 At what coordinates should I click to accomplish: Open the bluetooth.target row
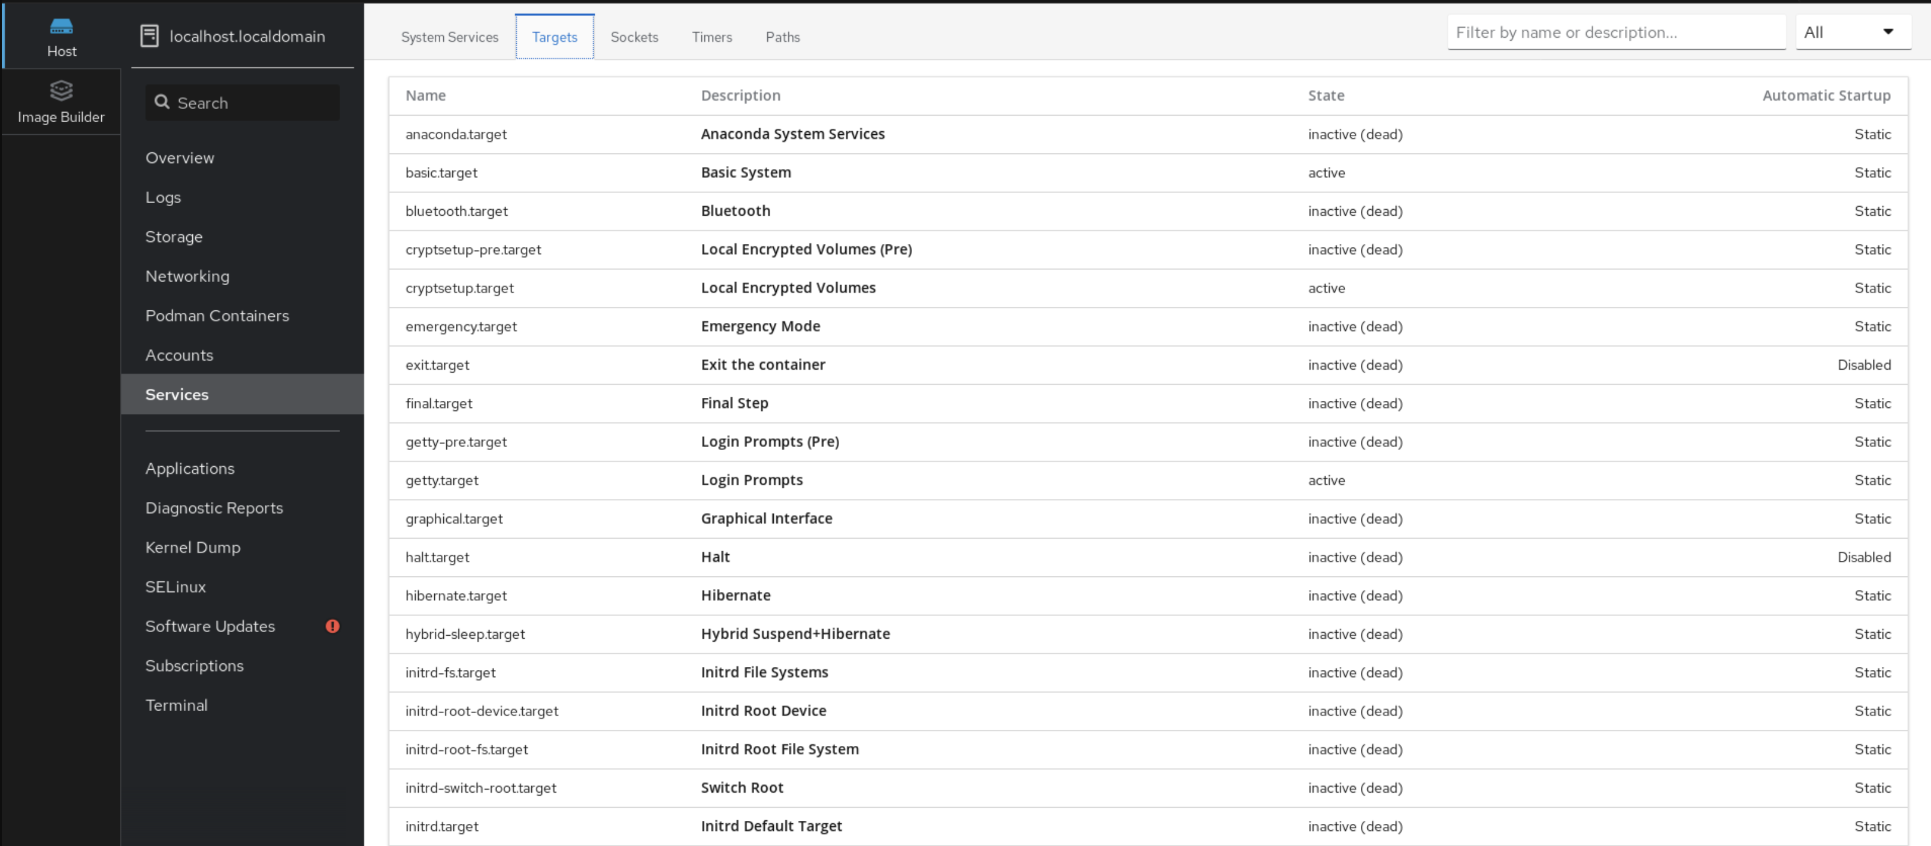[456, 211]
